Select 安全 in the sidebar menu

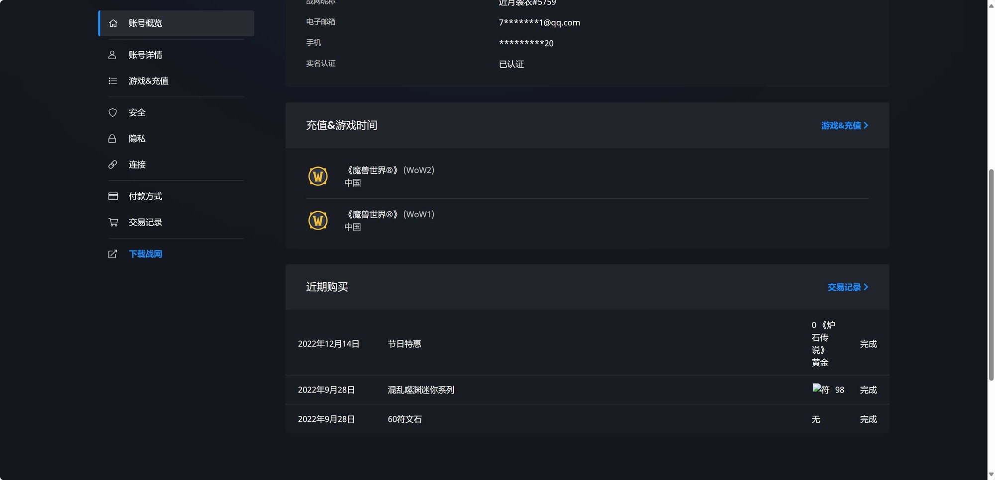click(137, 113)
